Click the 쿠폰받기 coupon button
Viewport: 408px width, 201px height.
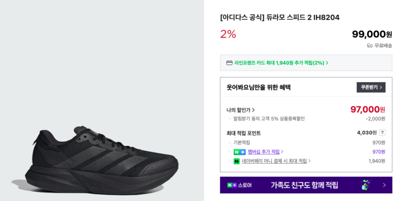(x=371, y=87)
